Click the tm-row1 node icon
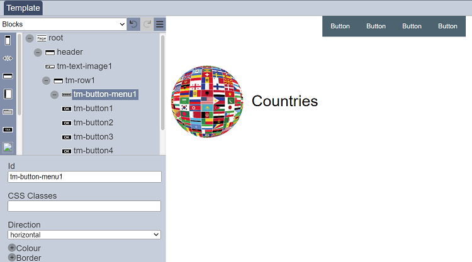The height and width of the screenshot is (262, 472). [x=58, y=81]
